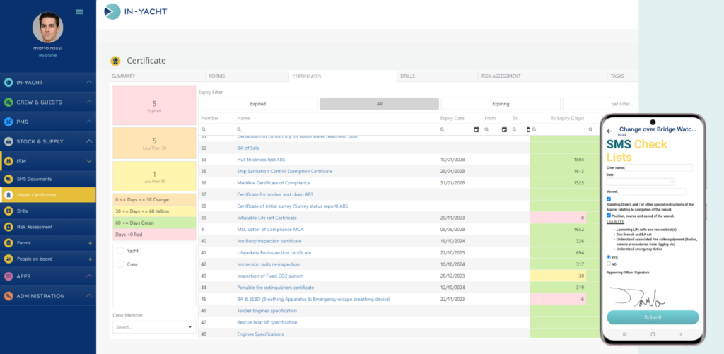724x354 pixels.
Task: Tap the phone recent apps button
Action: pos(625,334)
